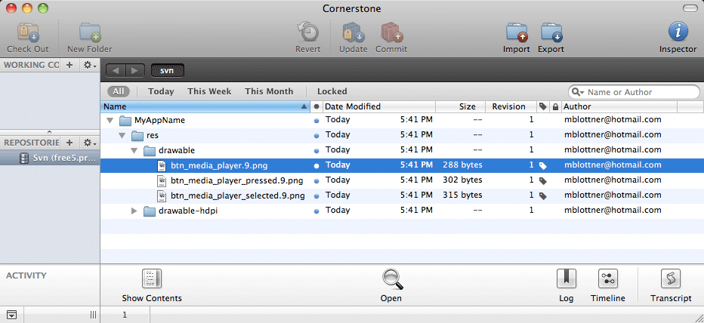Screen dimensions: 704x323
Task: Add a repository with plus button
Action: point(69,143)
